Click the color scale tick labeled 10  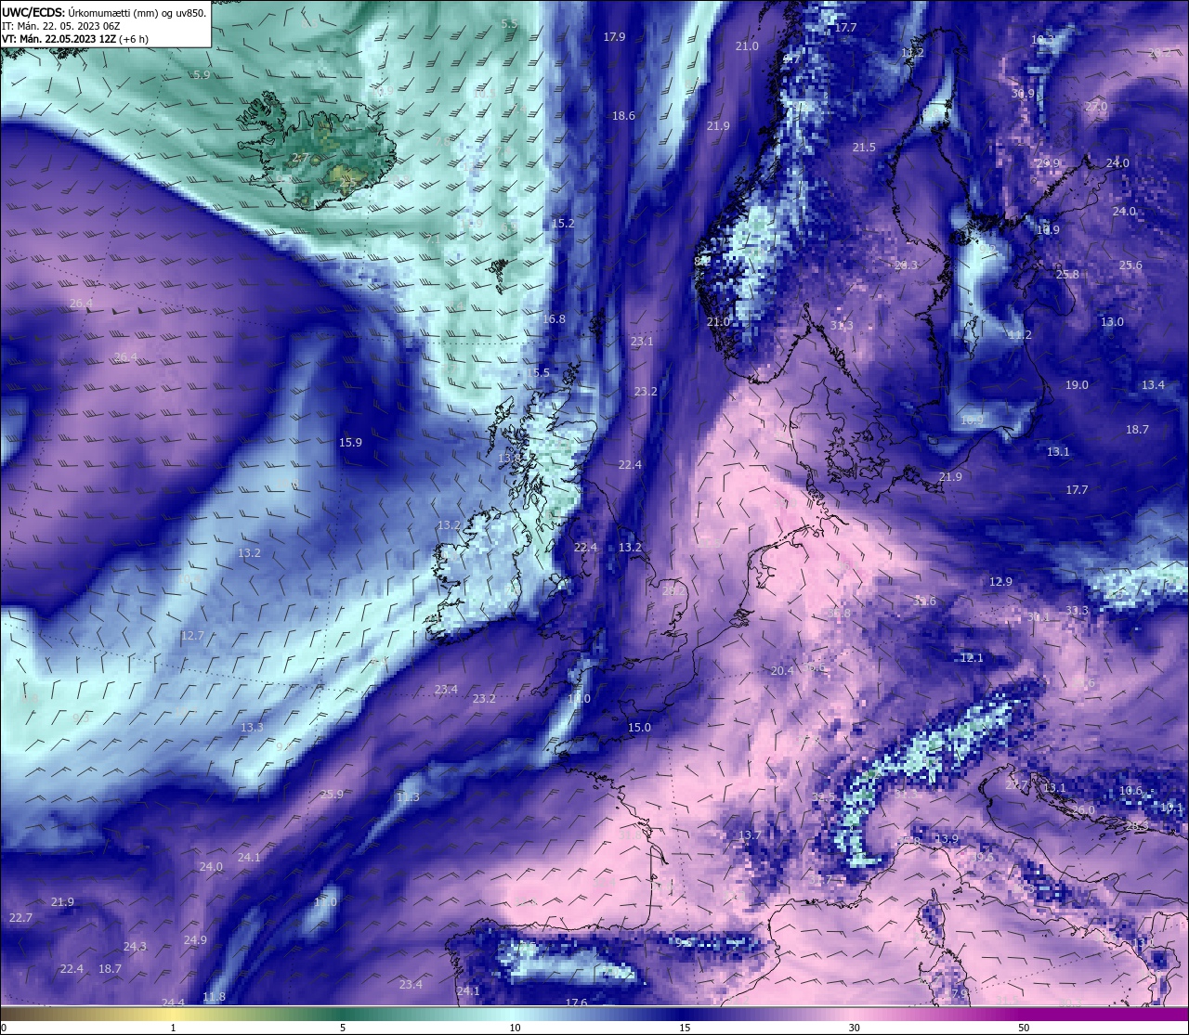pyautogui.click(x=514, y=1028)
